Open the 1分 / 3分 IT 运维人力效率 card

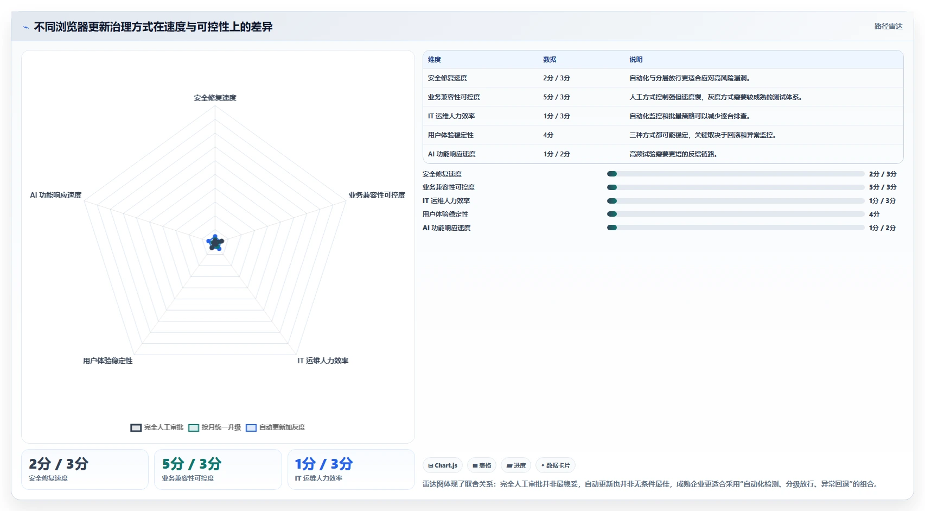(x=351, y=469)
